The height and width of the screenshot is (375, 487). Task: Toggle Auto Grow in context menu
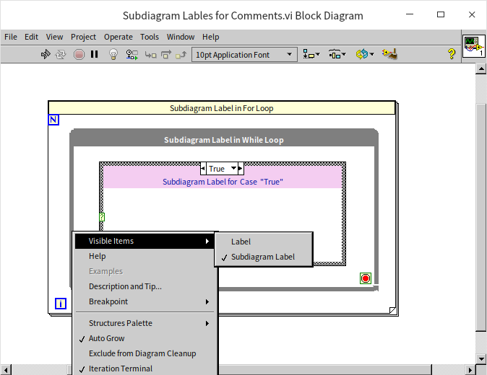pyautogui.click(x=106, y=338)
